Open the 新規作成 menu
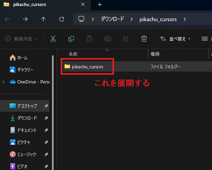The height and width of the screenshot is (170, 212). [21, 39]
